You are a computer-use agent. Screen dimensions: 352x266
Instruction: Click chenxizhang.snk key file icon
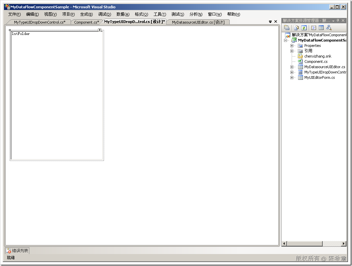click(300, 56)
